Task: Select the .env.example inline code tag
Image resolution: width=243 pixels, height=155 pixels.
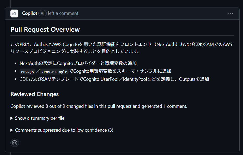Action: tap(54, 72)
